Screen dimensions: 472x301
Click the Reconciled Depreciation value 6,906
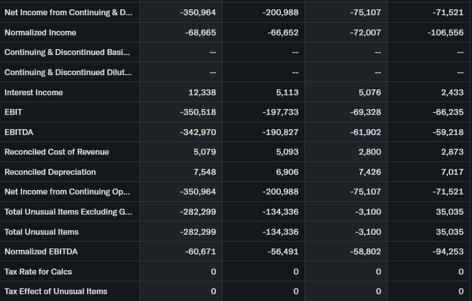click(x=287, y=172)
